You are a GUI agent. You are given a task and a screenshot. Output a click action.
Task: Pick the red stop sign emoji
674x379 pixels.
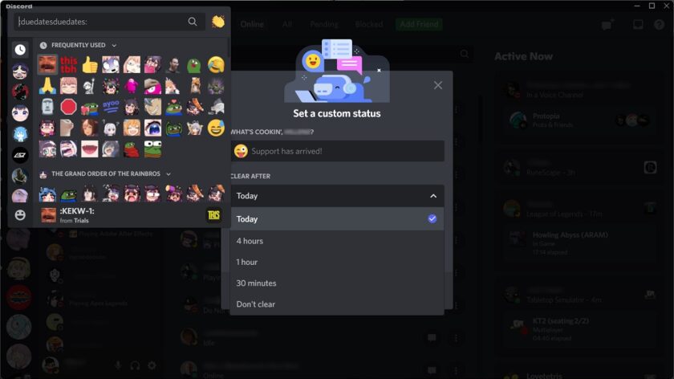tap(68, 107)
